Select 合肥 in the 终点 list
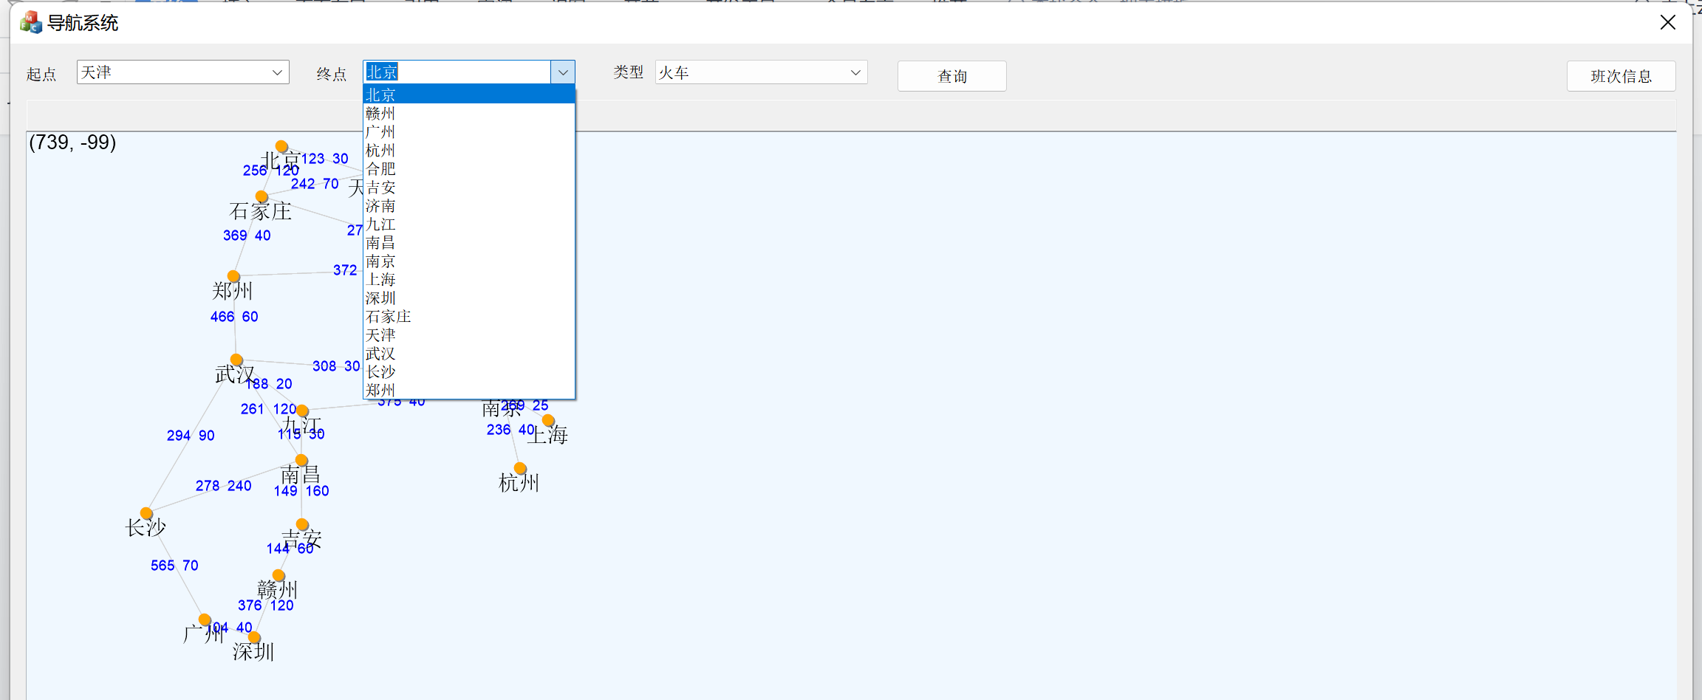 tap(469, 168)
